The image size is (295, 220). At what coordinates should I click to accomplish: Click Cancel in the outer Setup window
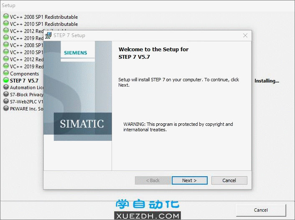(261, 210)
